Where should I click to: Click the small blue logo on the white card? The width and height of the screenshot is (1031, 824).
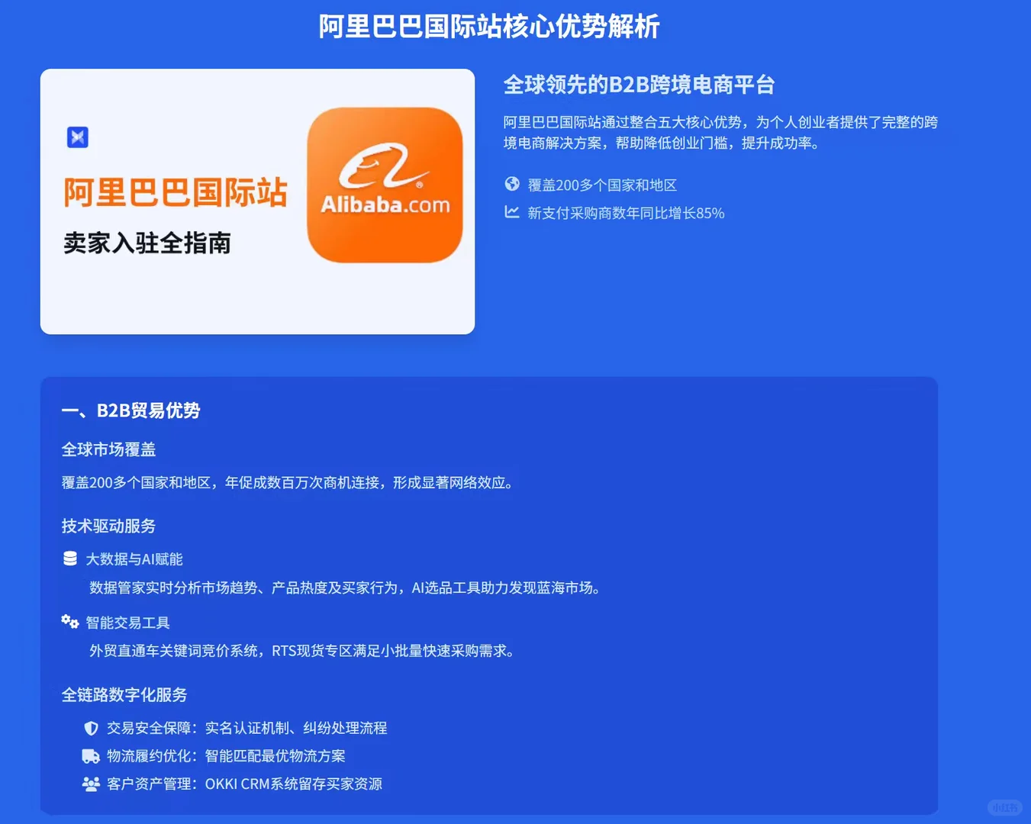click(x=77, y=137)
